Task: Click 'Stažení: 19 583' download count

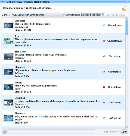Action: pyautogui.click(x=23, y=30)
